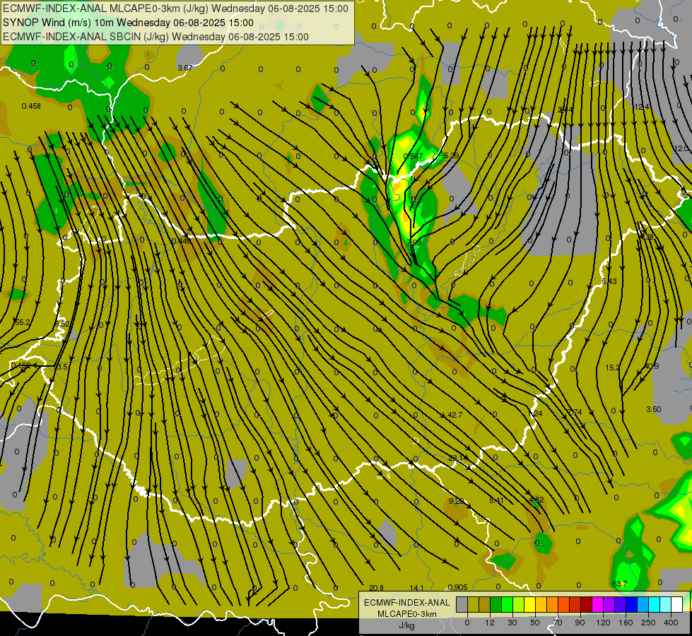This screenshot has height=636, width=692.
Task: Click the legend tick label 70
Action: 558,623
